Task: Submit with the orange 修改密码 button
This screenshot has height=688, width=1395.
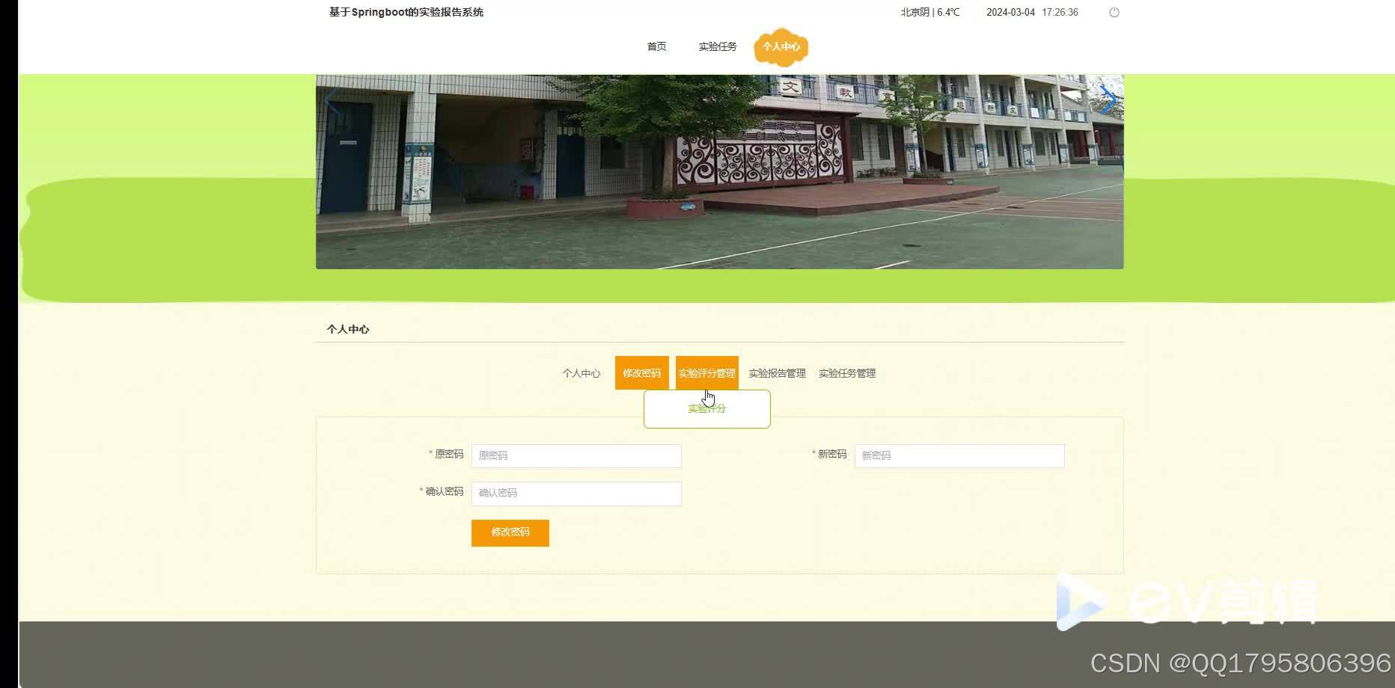Action: [510, 532]
